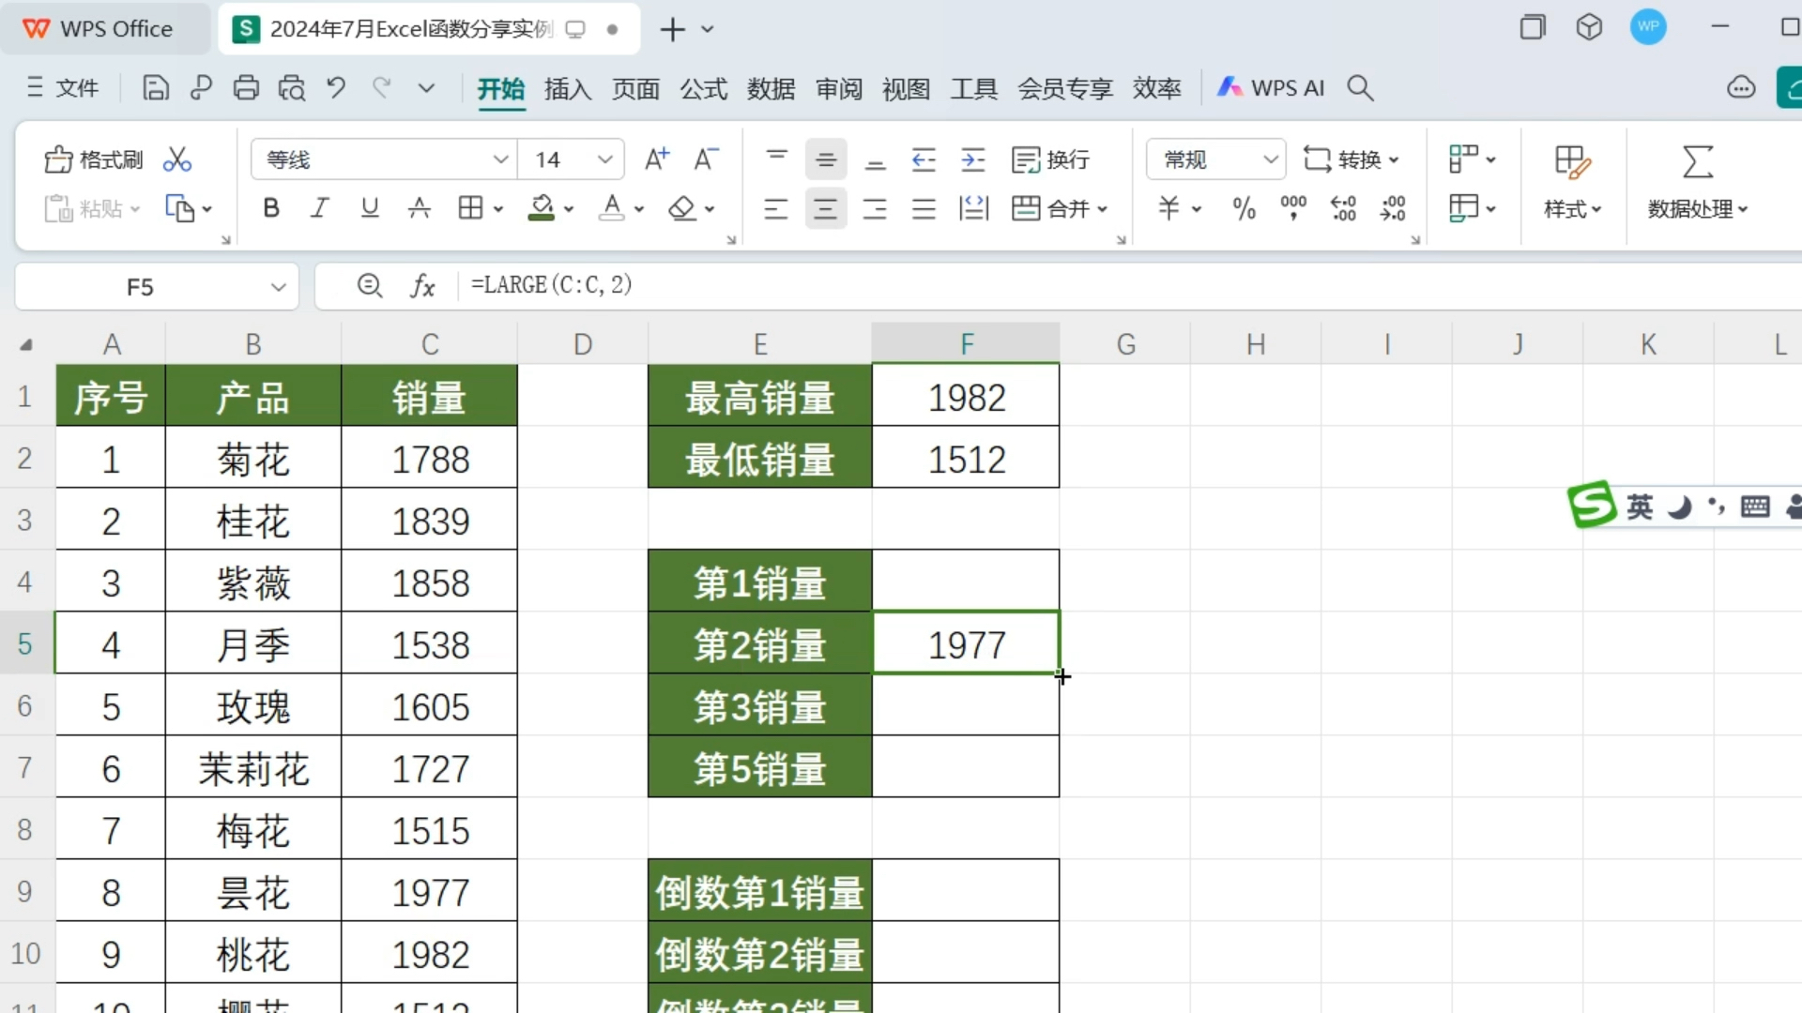Click the Merge cells button

[x=1061, y=208]
